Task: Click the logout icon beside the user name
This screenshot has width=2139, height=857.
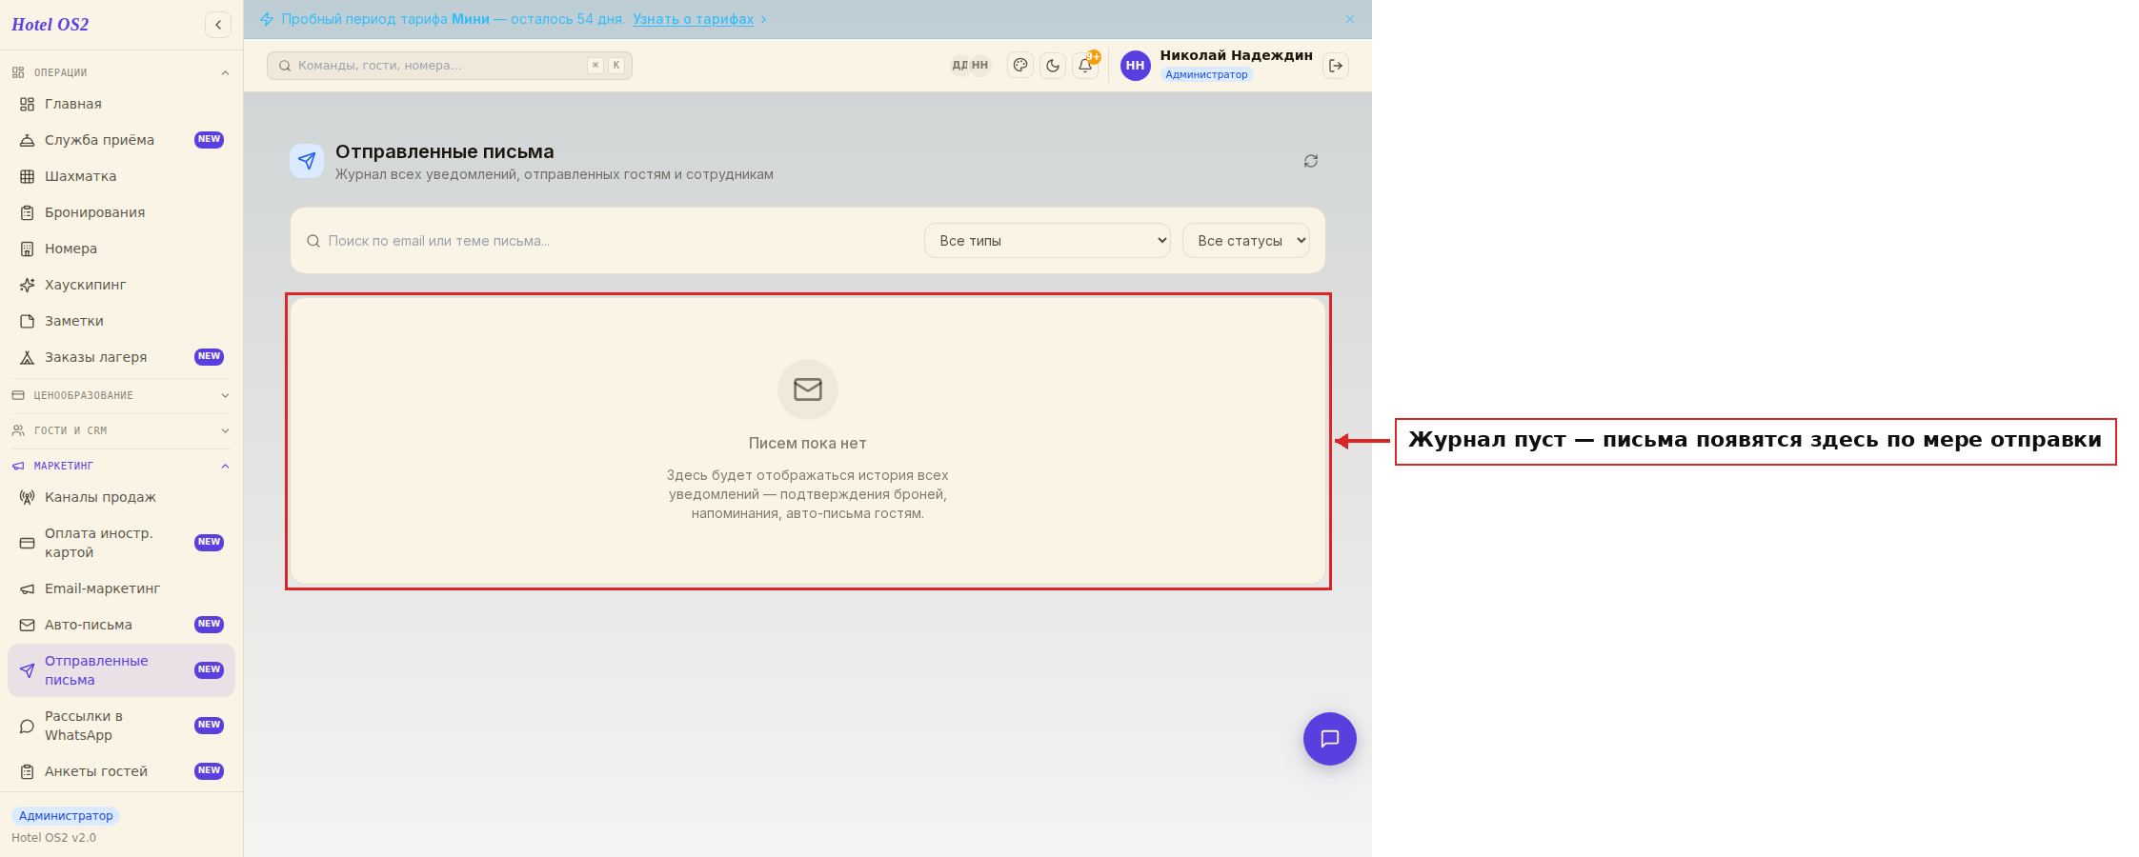Action: (1336, 66)
